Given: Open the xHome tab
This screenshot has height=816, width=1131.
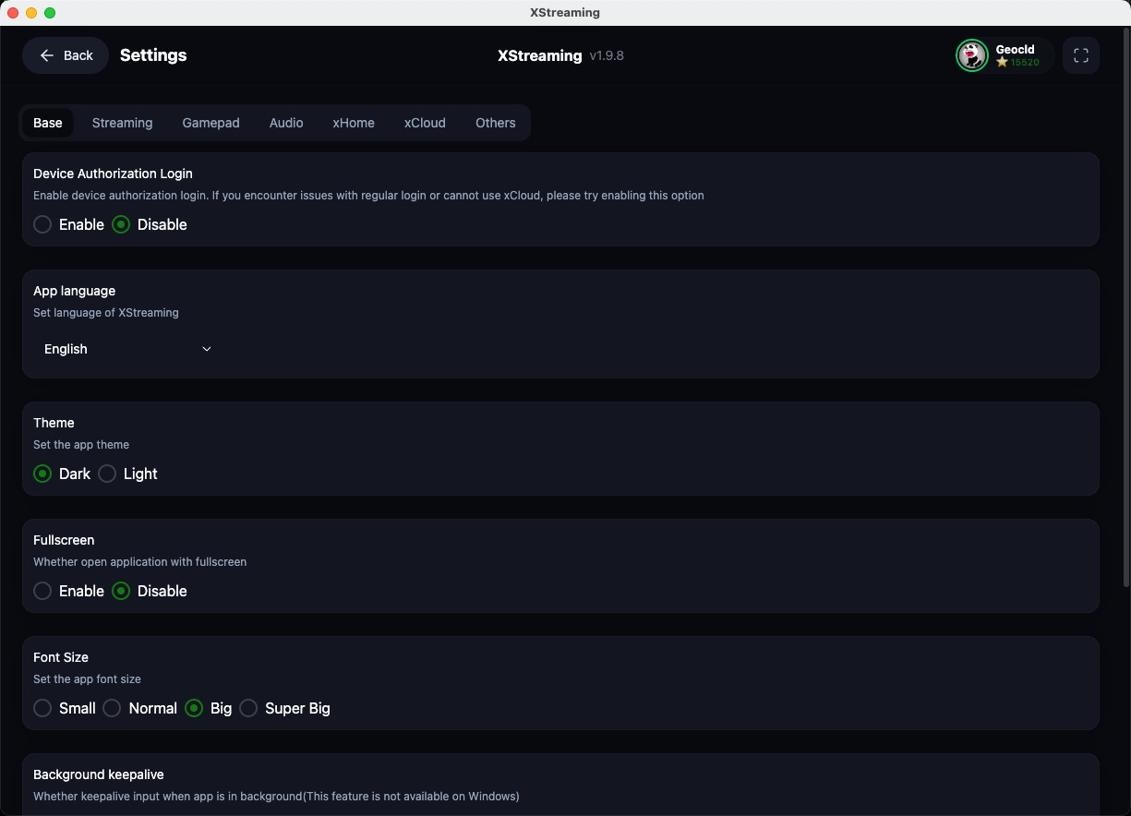Looking at the screenshot, I should pos(354,123).
